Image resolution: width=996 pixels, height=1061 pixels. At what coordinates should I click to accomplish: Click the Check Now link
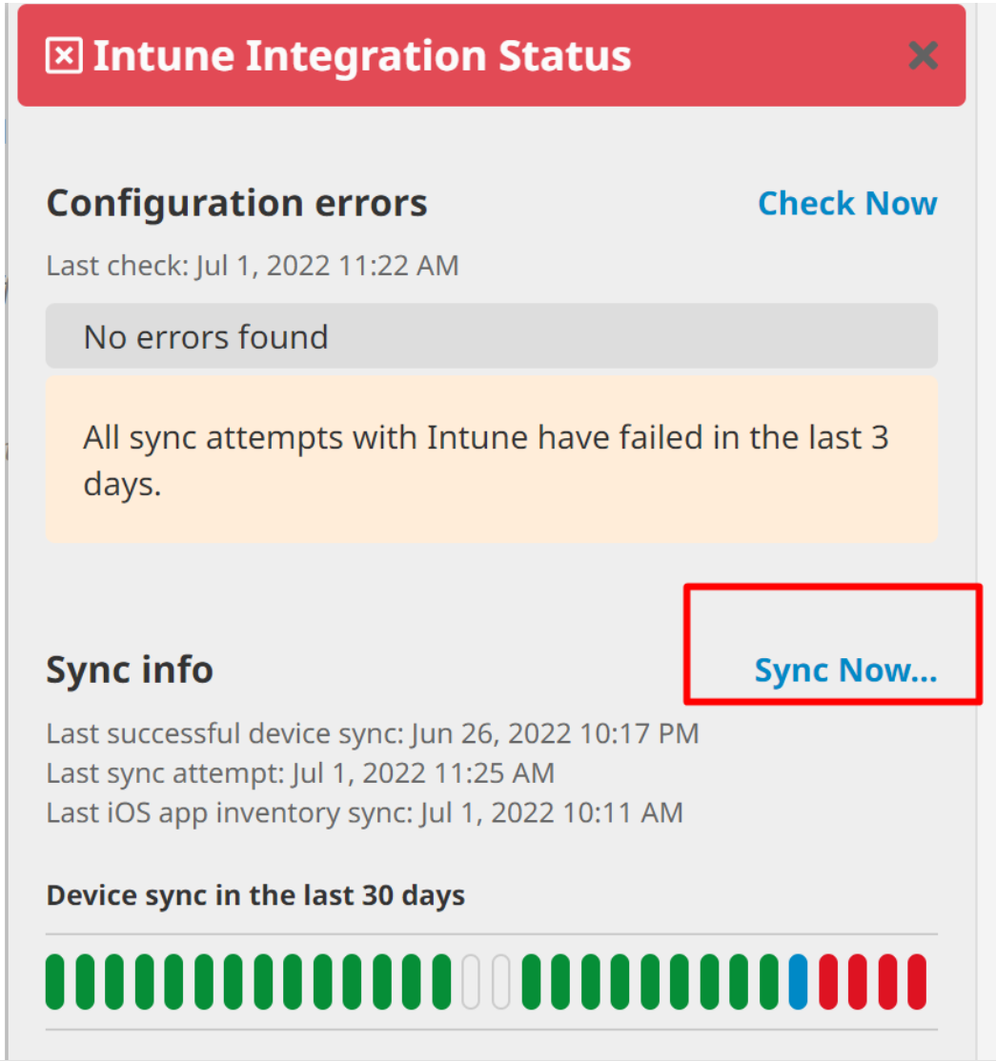pyautogui.click(x=847, y=203)
